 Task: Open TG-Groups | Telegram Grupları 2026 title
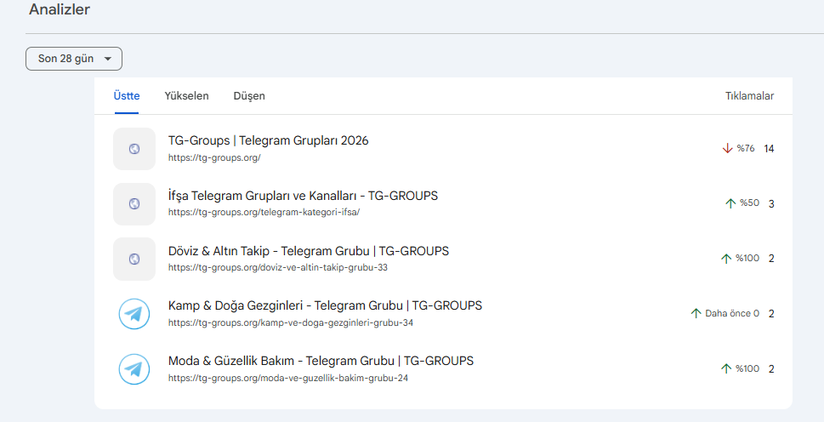[x=268, y=141]
